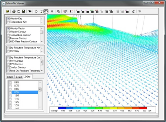Click the camera icon in toolbar
166x122 pixels.
(30, 11)
